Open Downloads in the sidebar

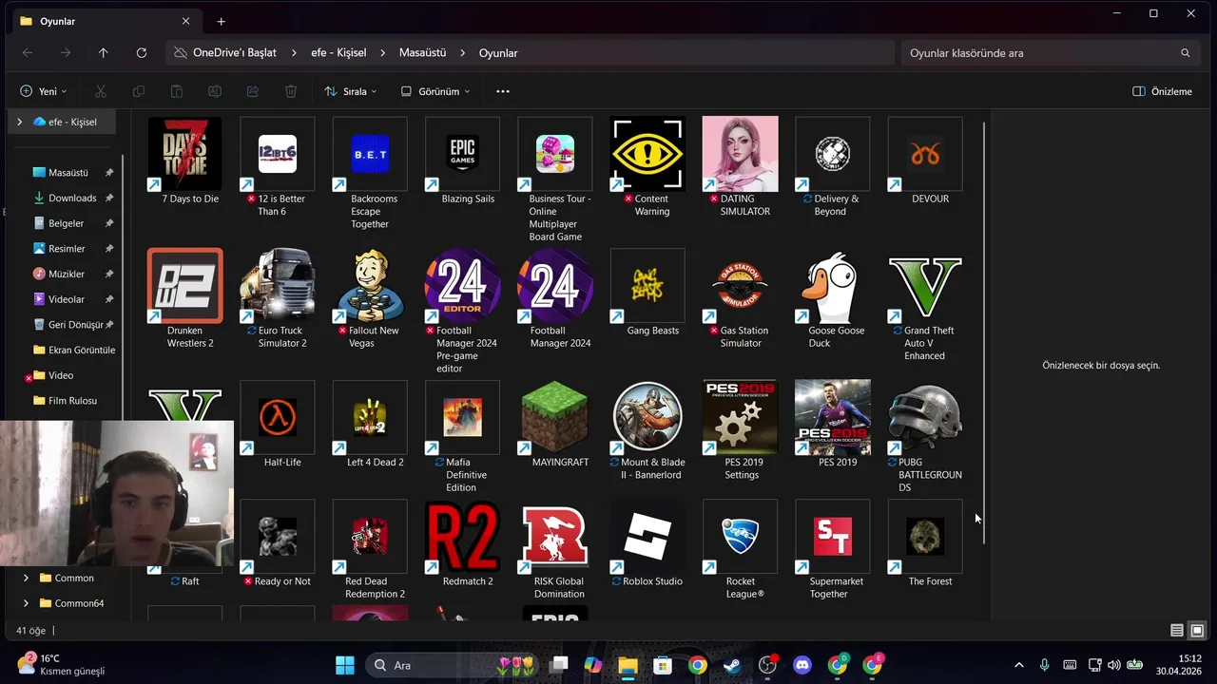(x=72, y=198)
